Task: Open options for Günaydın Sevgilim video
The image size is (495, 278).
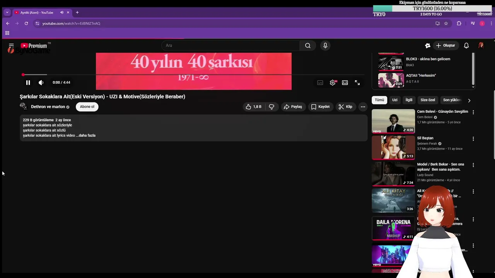Action: (473, 112)
